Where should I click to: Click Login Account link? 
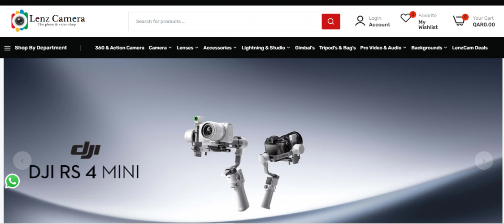click(x=379, y=22)
